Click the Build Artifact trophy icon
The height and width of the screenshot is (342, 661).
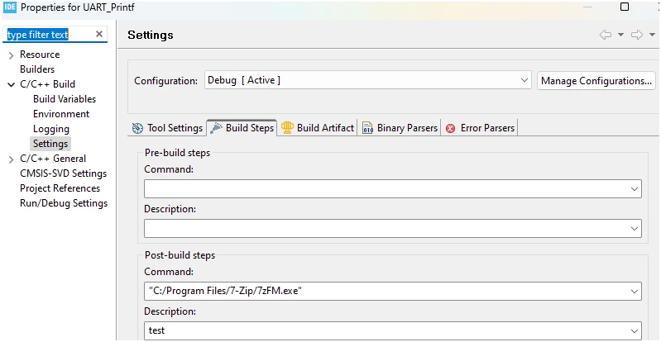coord(287,127)
